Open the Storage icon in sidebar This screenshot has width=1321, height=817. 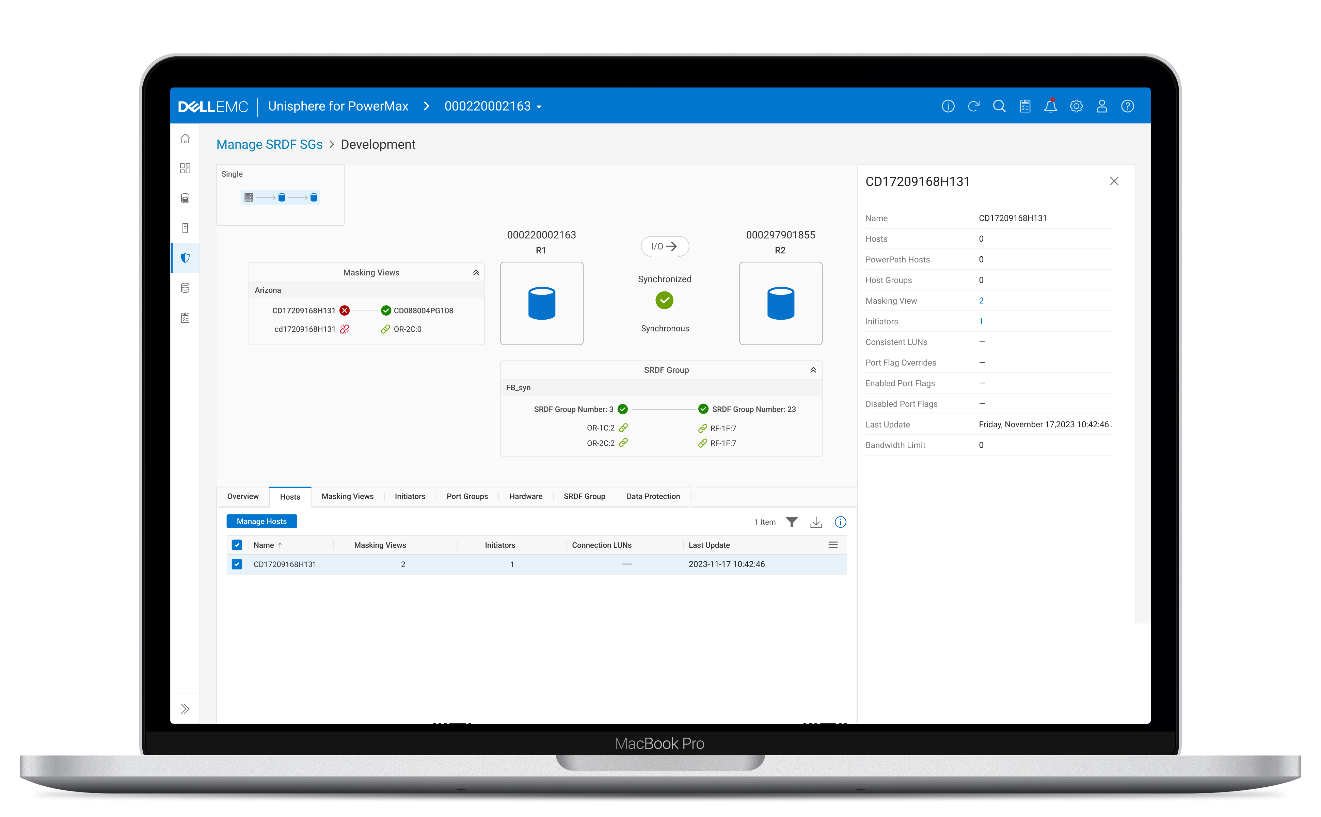185,198
